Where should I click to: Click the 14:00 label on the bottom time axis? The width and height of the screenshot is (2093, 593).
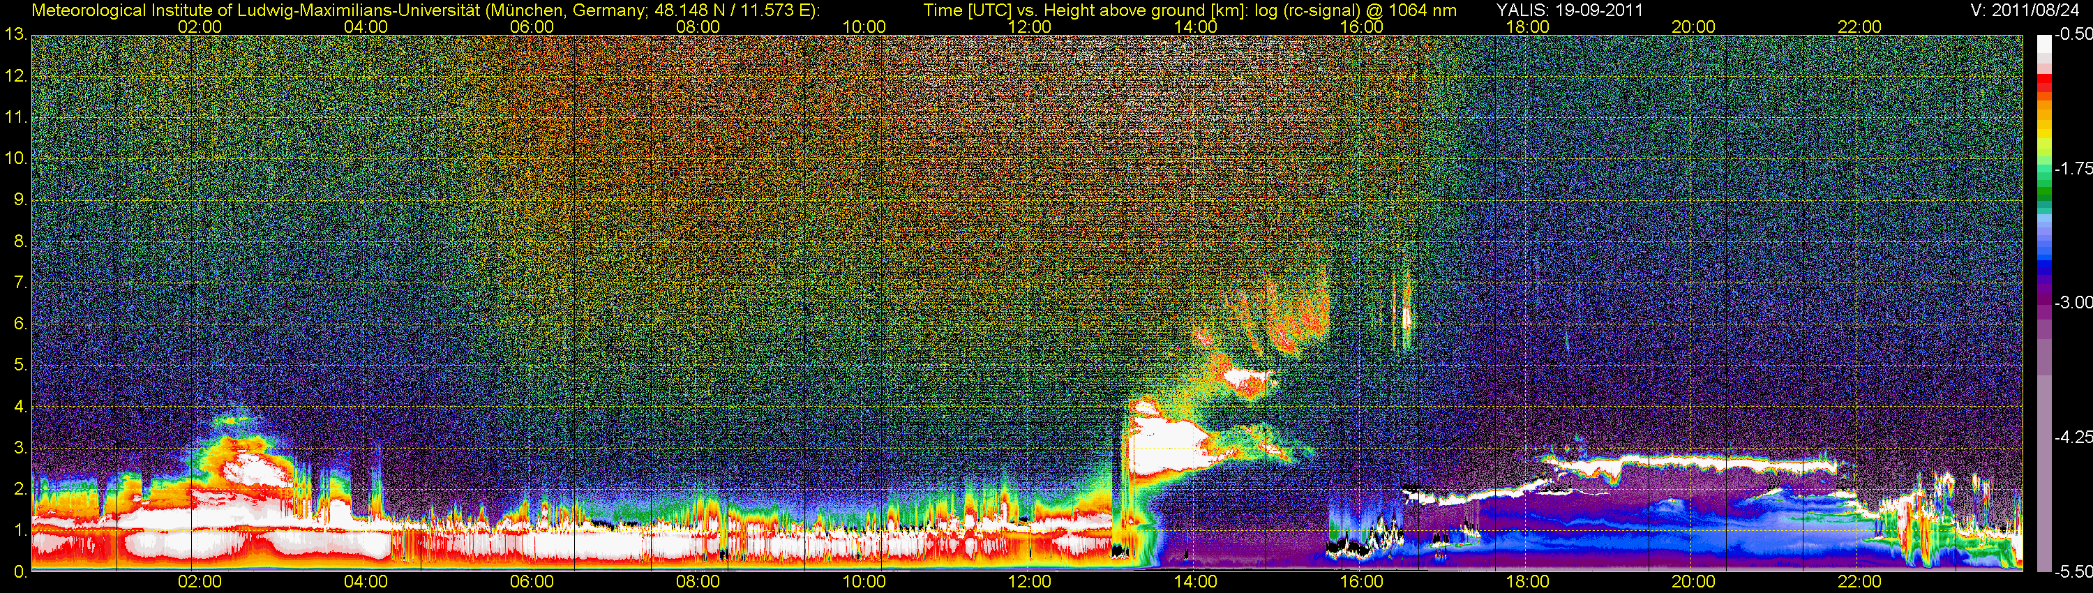[x=1195, y=582]
